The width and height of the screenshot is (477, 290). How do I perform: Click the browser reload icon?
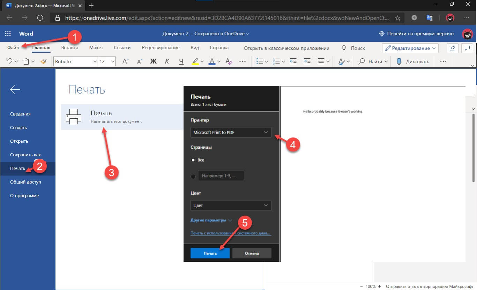coord(40,18)
